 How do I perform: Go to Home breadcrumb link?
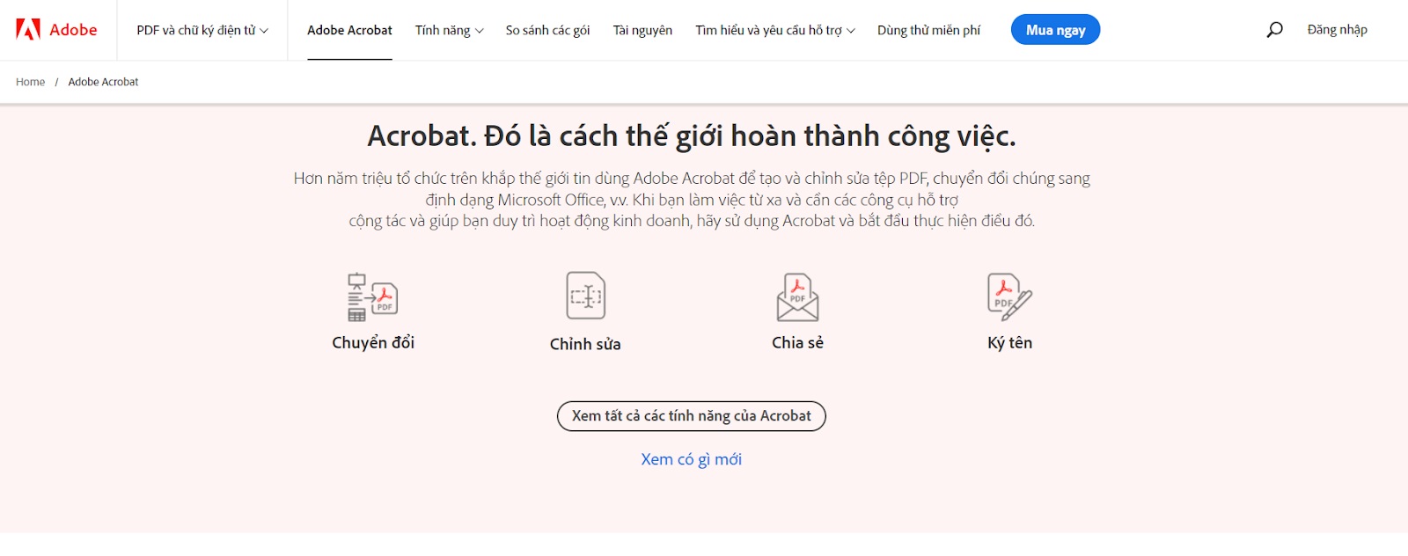pos(30,82)
